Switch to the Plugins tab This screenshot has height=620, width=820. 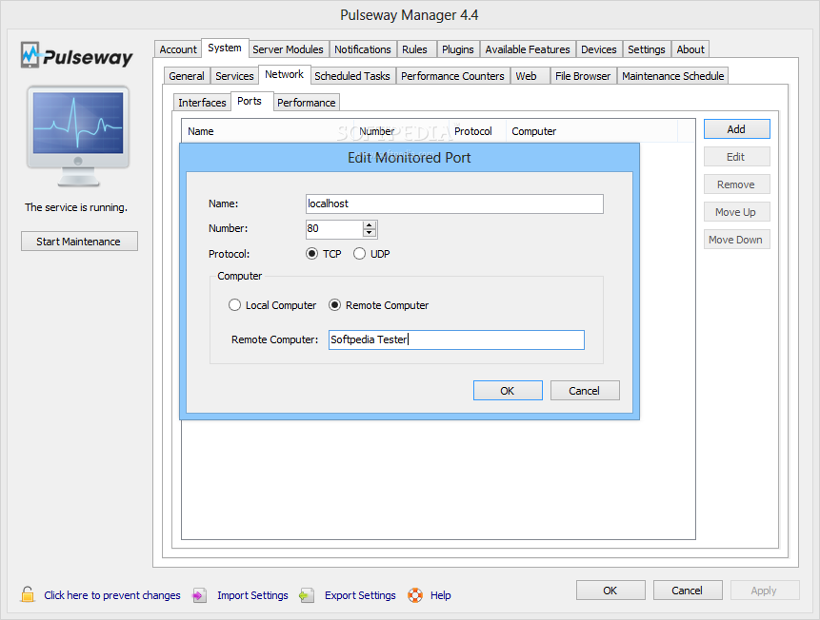(457, 49)
